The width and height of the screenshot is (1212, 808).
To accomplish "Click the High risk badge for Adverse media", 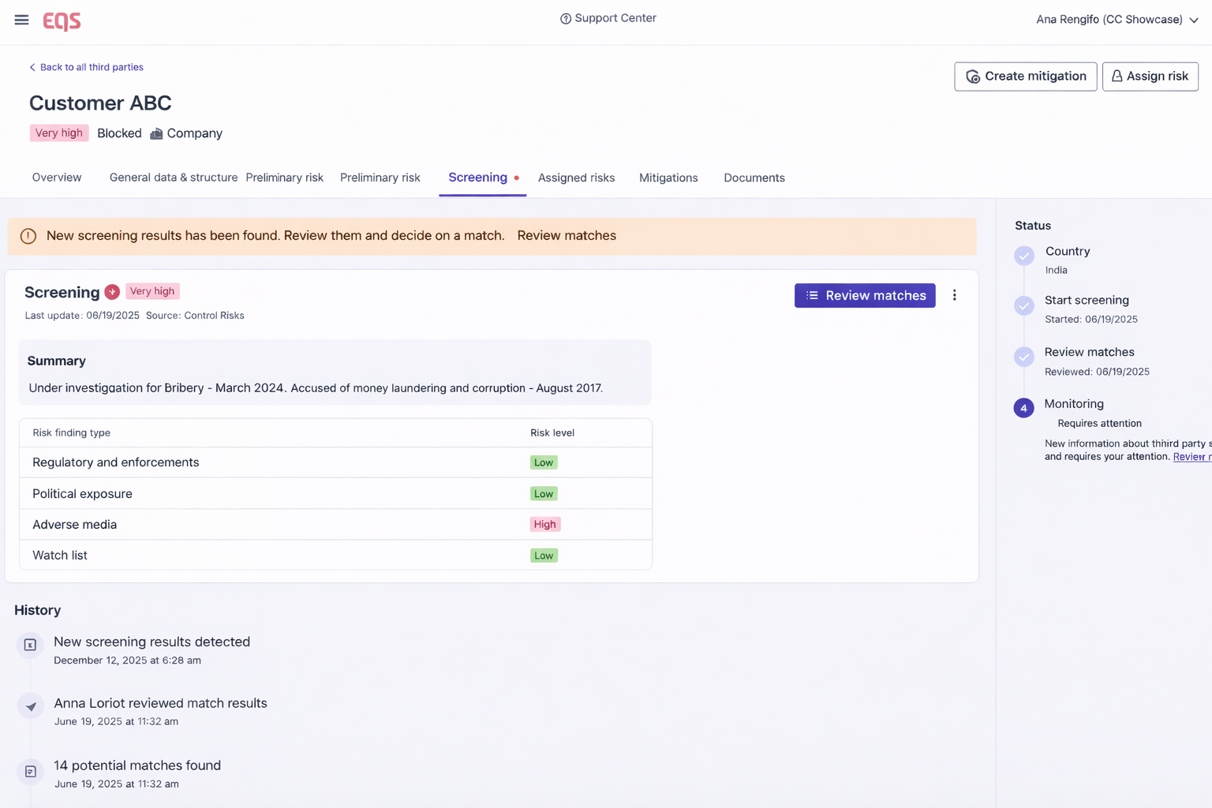I will pos(544,525).
